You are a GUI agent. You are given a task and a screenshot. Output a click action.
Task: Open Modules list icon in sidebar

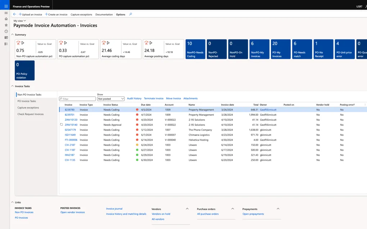(6, 44)
